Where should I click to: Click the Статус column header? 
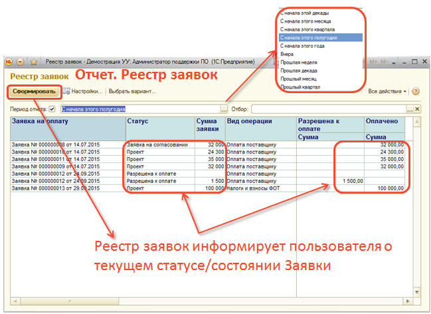[159, 121]
